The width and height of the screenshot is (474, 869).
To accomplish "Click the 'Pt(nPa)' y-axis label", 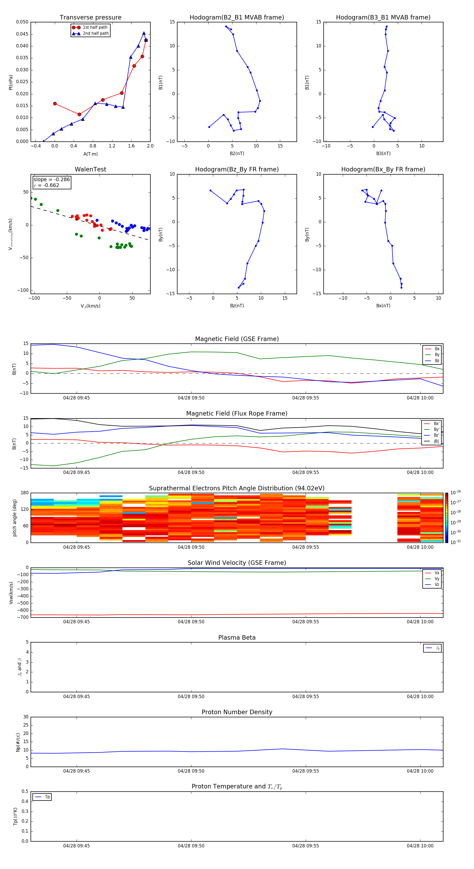I will tap(11, 82).
